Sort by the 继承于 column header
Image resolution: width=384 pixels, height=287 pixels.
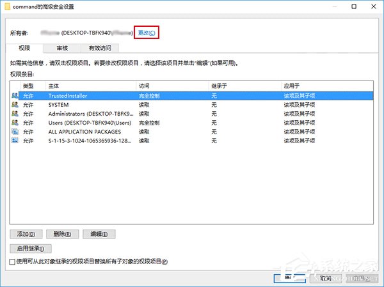[244, 86]
